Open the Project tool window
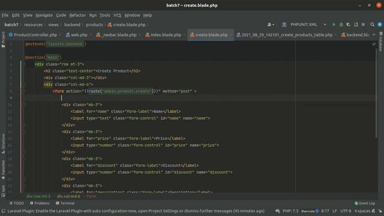Screen dimensions: 384x216 pos(3,39)
